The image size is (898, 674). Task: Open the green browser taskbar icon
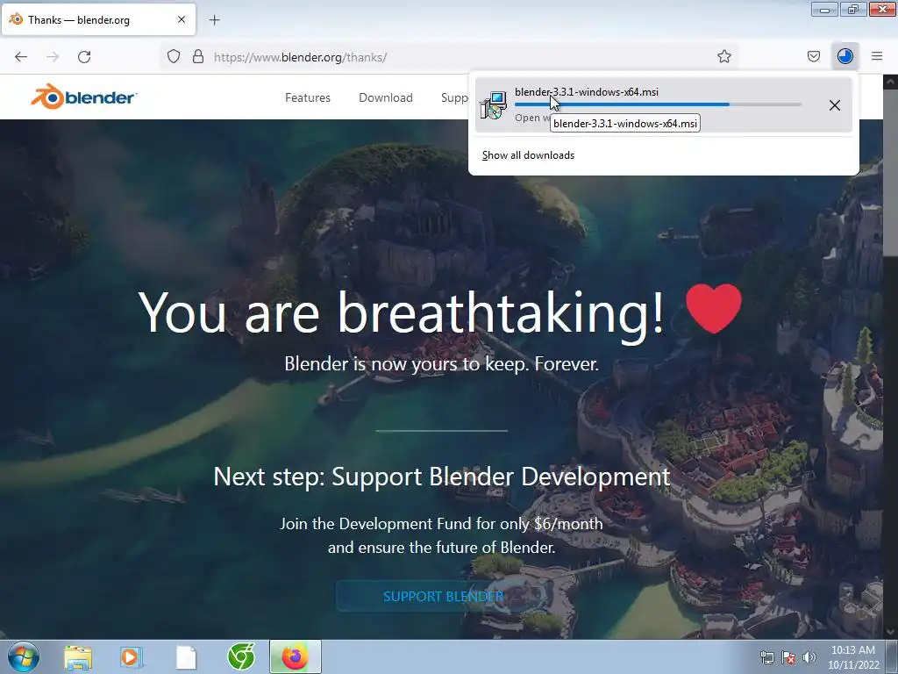point(241,656)
